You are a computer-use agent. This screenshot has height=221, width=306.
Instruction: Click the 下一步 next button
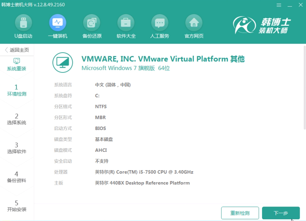point(281,213)
